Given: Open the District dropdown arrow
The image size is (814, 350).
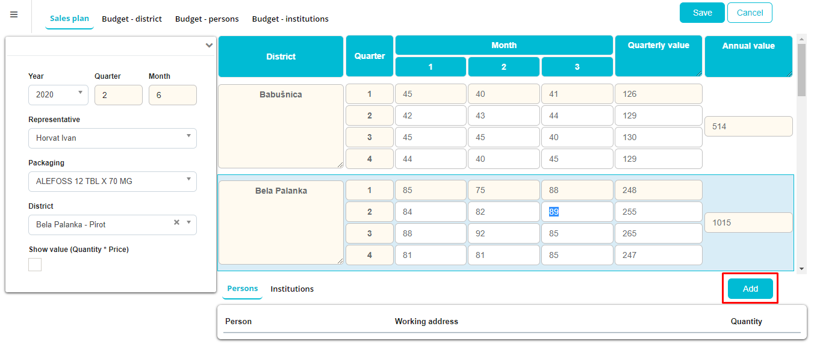Looking at the screenshot, I should coord(188,223).
